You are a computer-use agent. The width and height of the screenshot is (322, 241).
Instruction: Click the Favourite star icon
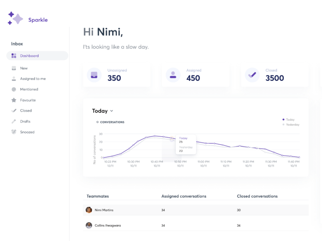[x=14, y=100]
